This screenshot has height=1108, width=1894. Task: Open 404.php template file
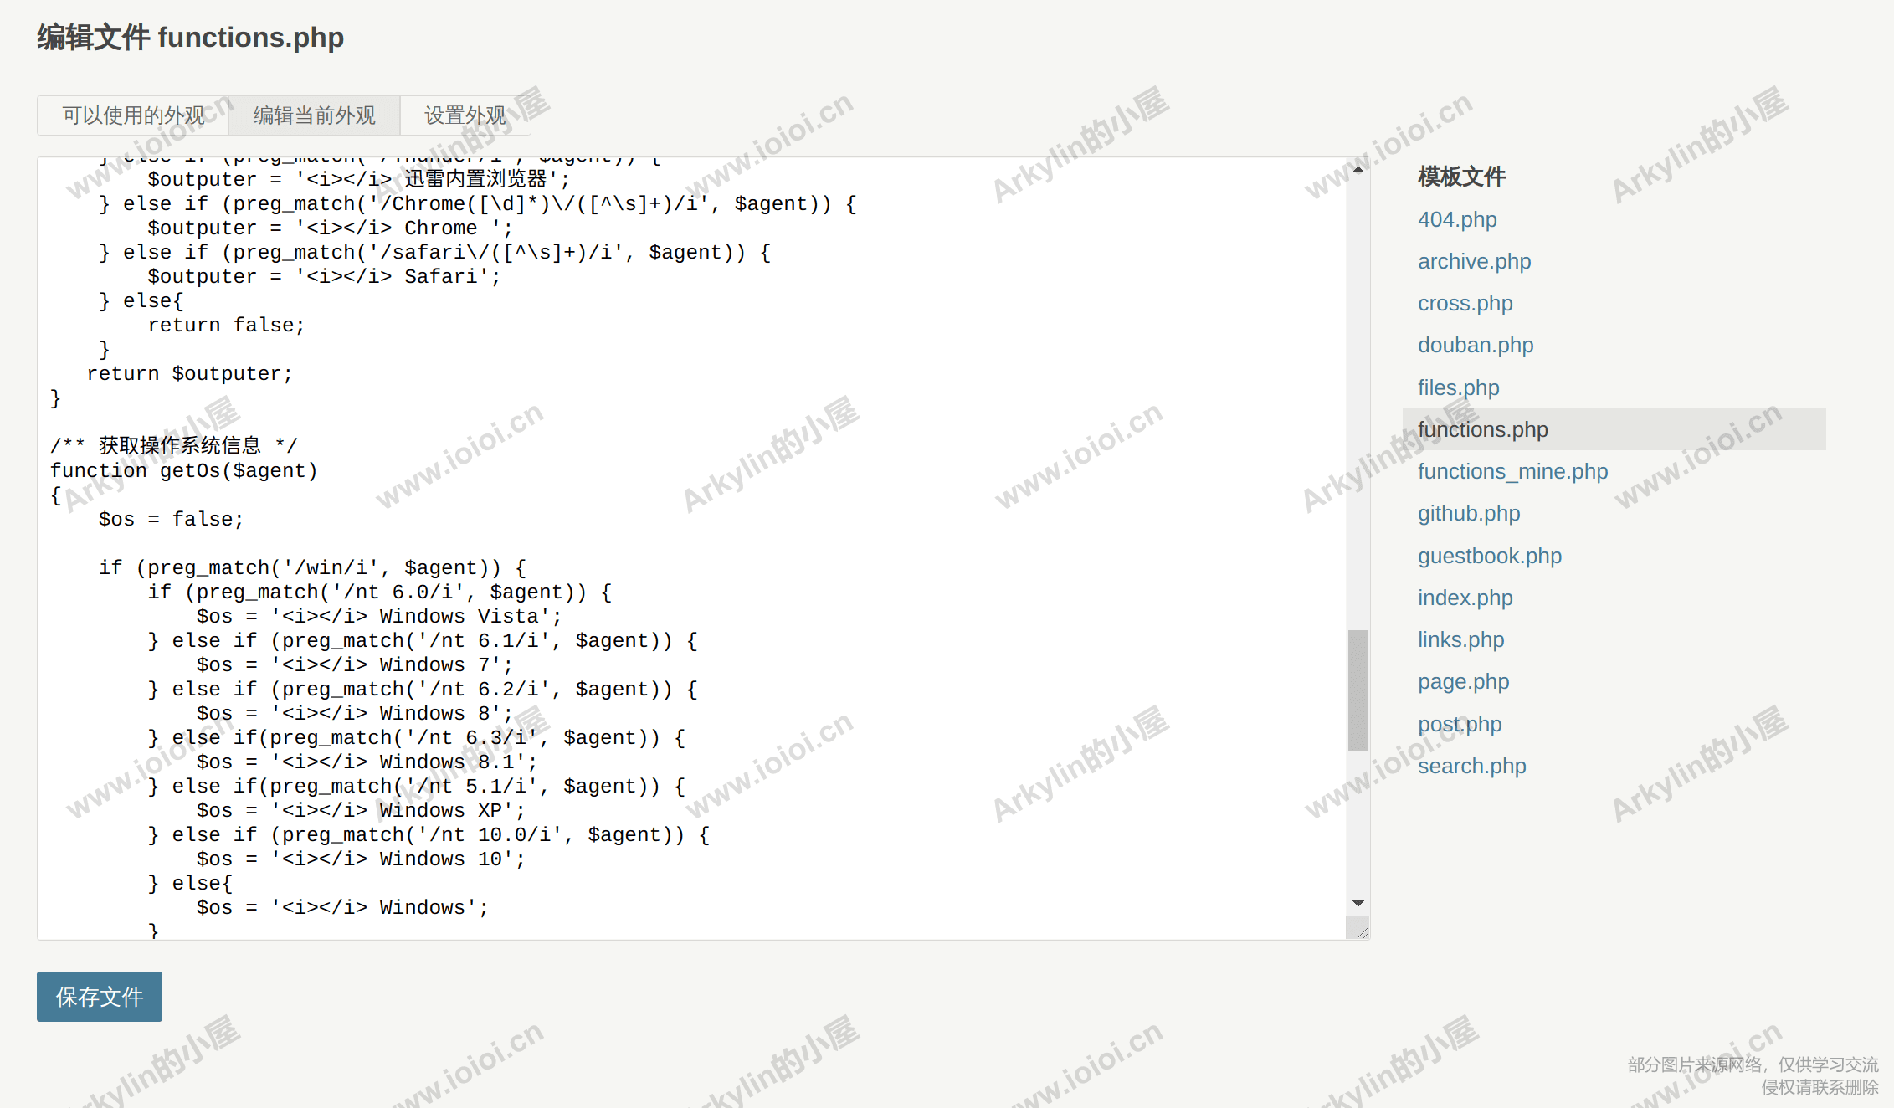pos(1457,219)
